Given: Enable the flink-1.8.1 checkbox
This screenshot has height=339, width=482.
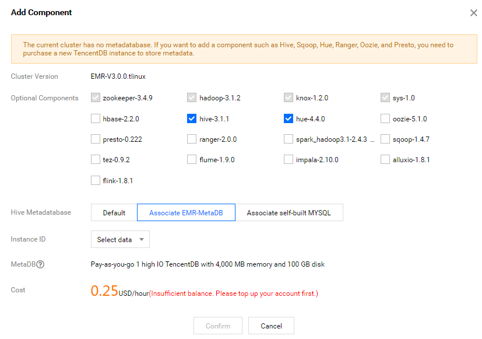Looking at the screenshot, I should click(x=96, y=180).
